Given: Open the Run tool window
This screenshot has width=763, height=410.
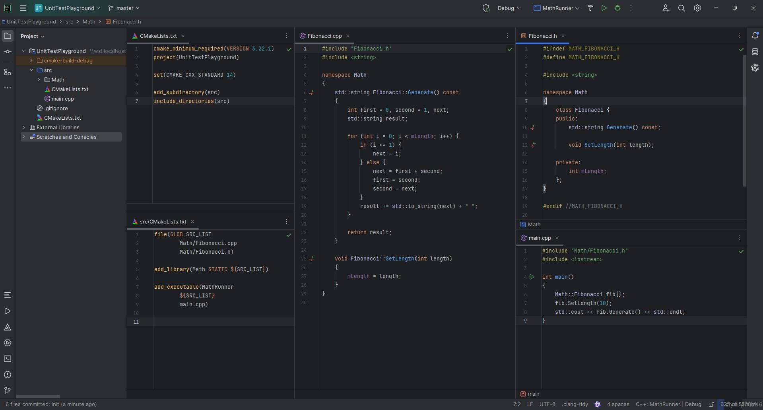Looking at the screenshot, I should coord(8,311).
